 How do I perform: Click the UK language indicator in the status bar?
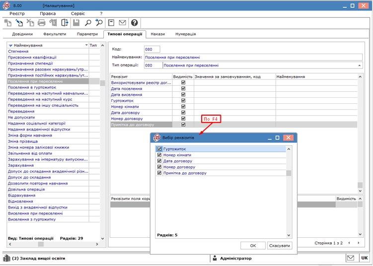tap(364, 258)
